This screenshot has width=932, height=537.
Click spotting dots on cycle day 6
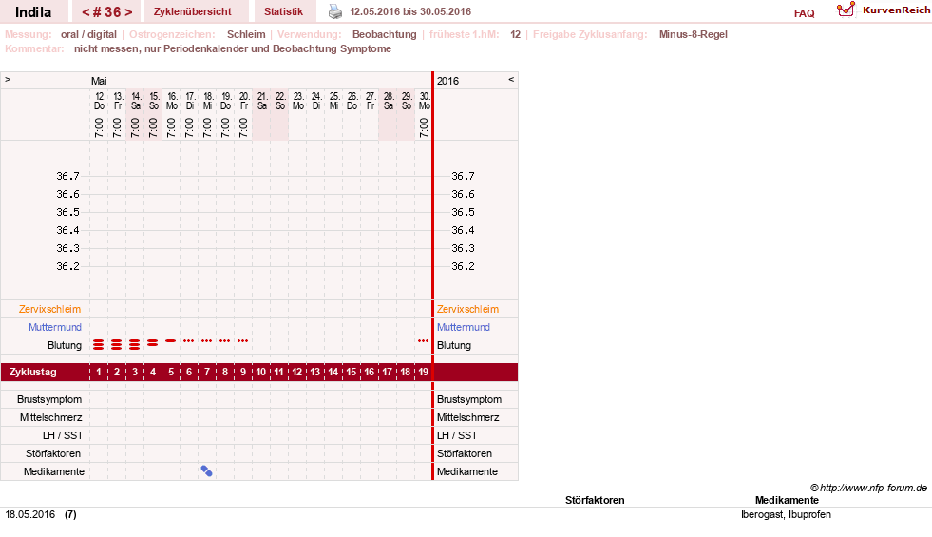click(188, 341)
